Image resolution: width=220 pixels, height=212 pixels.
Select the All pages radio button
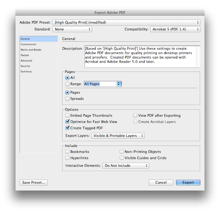click(x=67, y=78)
